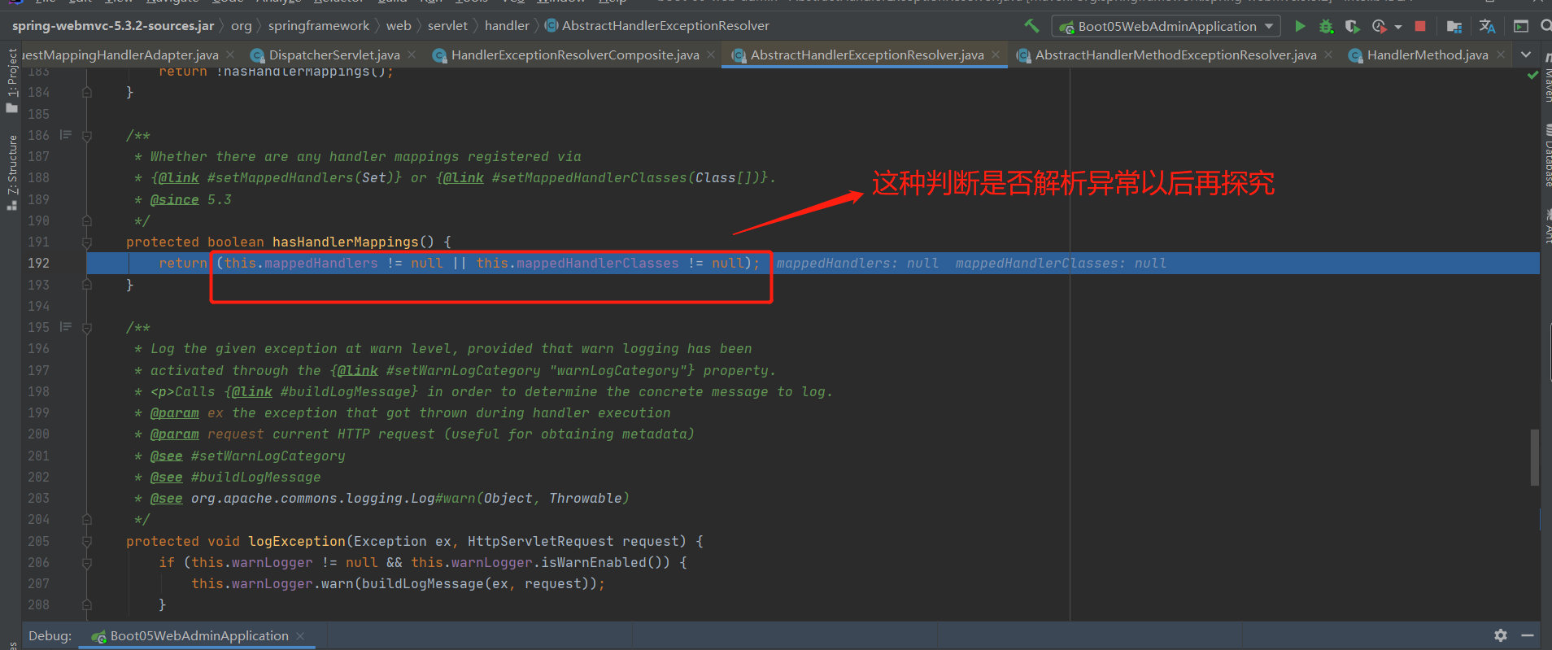The width and height of the screenshot is (1552, 650).
Task: Click the Run Anything window icon
Action: click(x=1520, y=26)
